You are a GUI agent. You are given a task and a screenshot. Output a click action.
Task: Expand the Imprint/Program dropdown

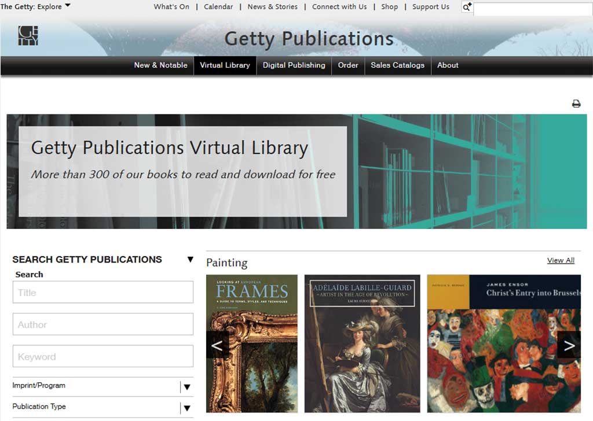[x=188, y=386]
